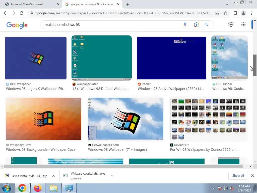Image resolution: width=257 pixels, height=193 pixels.
Task: Open GCF Global clouds desktop image
Action: [x=229, y=58]
